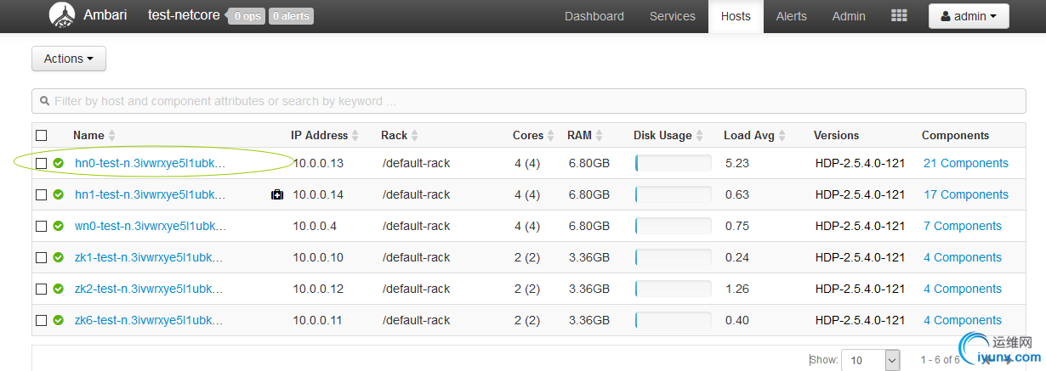Sort by IP Address column arrows
This screenshot has height=371, width=1046.
point(356,136)
